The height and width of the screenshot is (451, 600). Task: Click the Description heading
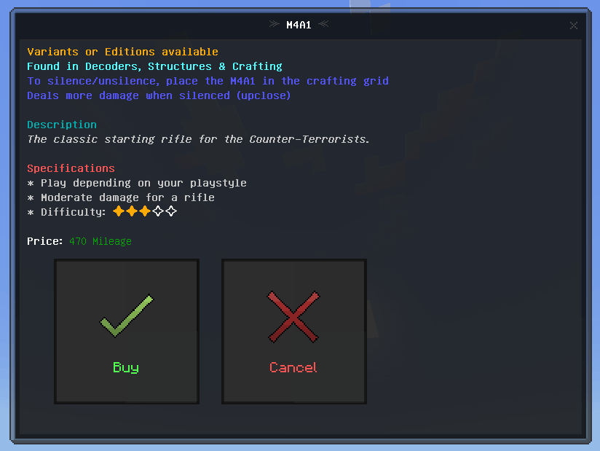pos(62,125)
